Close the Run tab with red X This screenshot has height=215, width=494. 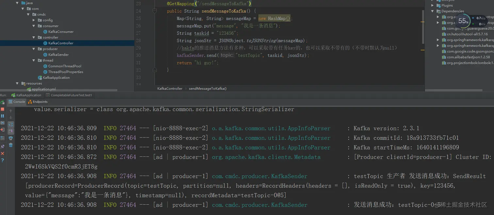coord(3,153)
